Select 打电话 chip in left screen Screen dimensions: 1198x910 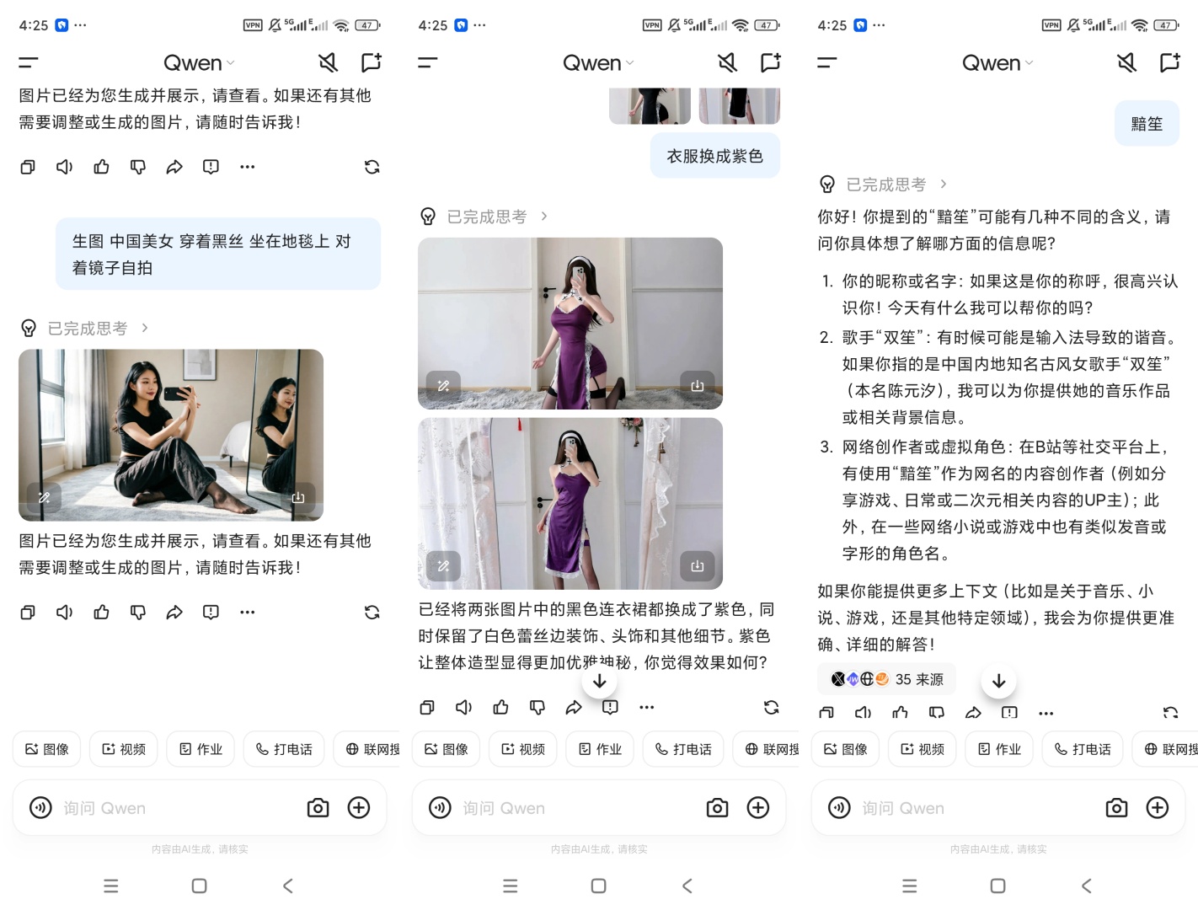[x=283, y=749]
